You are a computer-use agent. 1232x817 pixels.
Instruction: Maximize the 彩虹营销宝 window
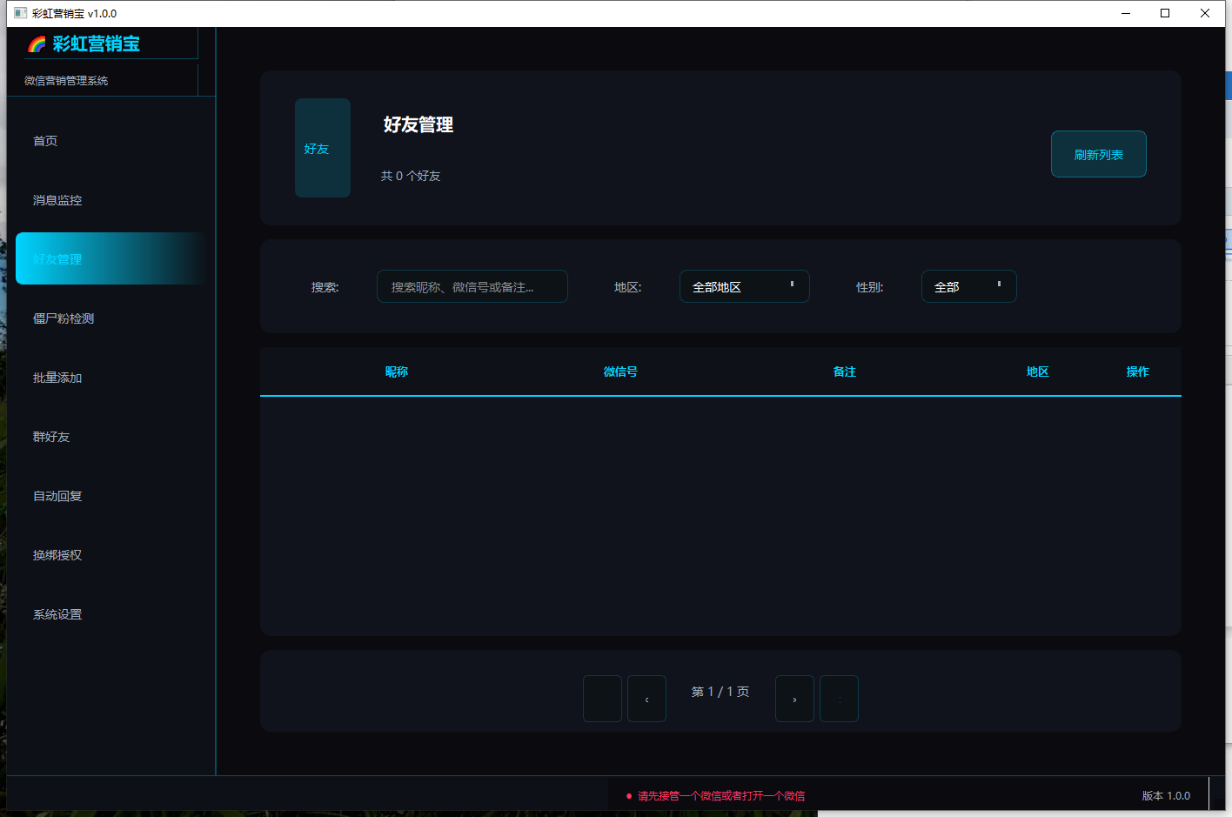[1165, 13]
